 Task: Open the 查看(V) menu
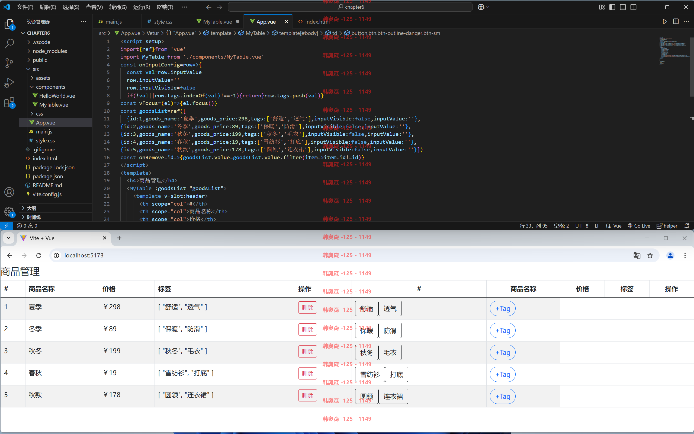94,7
